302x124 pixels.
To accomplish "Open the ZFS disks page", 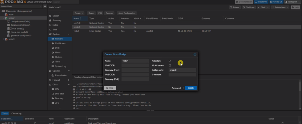I will [x=57, y=103].
